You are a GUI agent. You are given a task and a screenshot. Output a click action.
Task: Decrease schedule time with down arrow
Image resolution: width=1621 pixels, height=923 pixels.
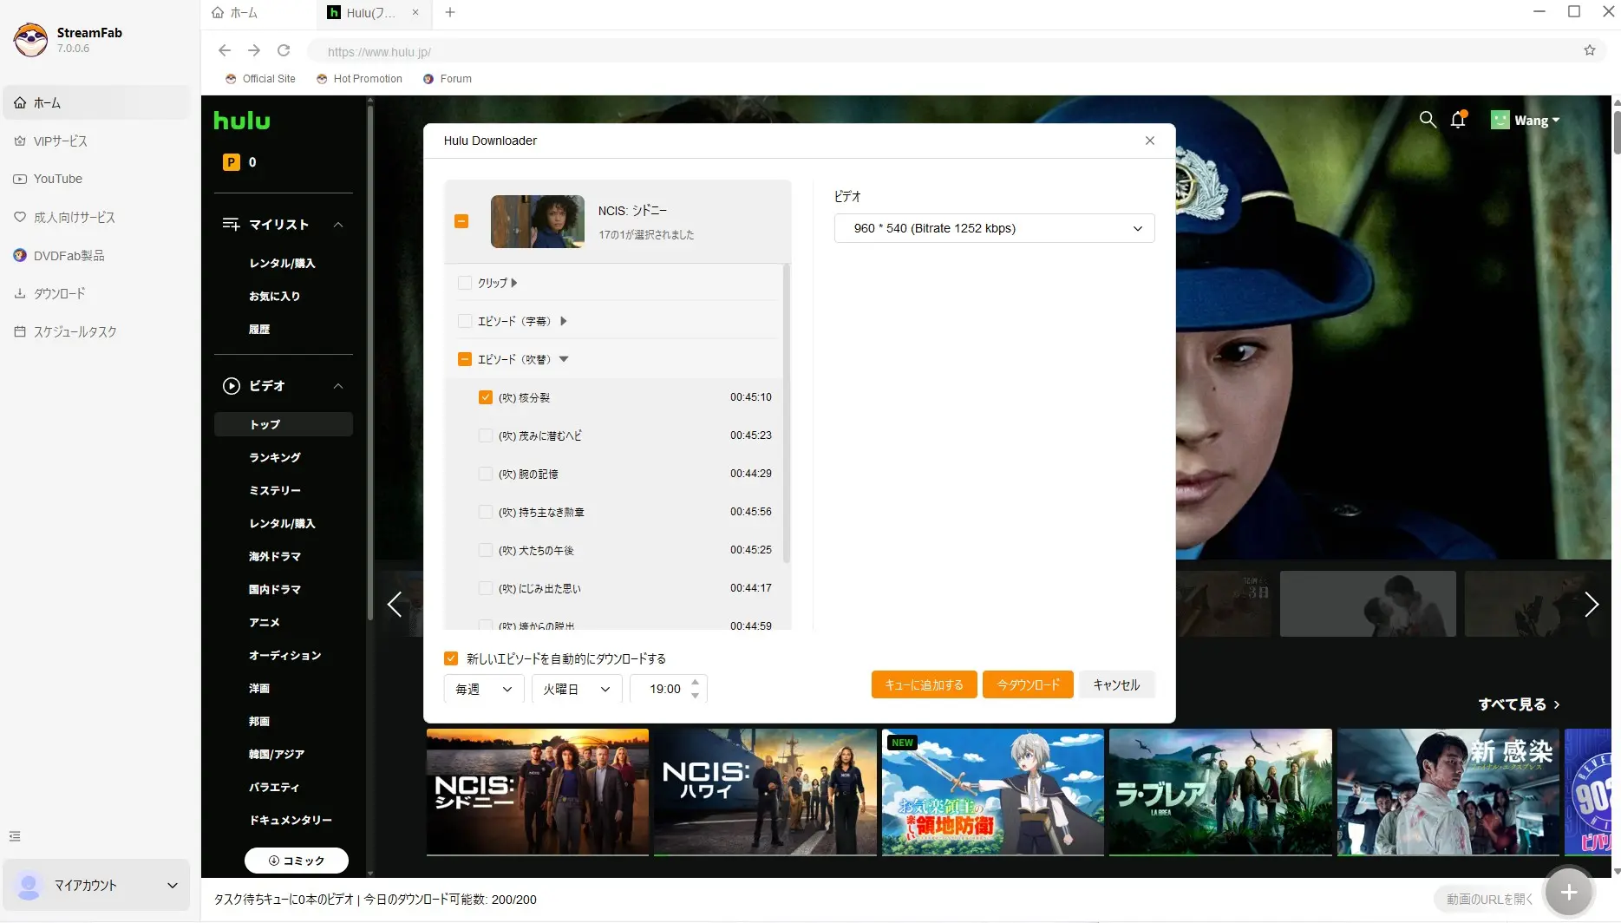(x=695, y=696)
